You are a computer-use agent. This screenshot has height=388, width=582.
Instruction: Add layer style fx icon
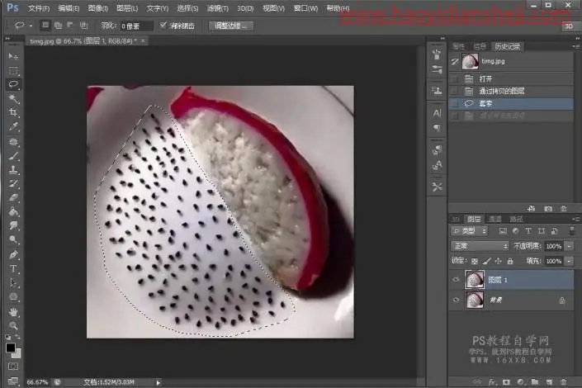492,381
